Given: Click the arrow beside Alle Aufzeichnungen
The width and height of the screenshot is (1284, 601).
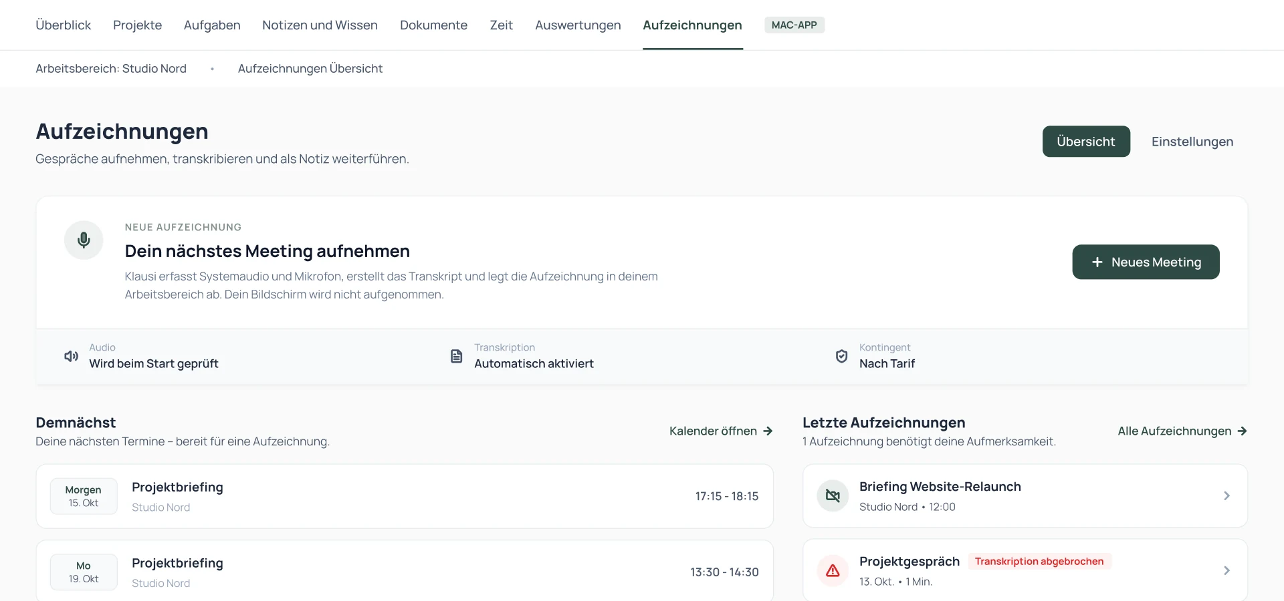Looking at the screenshot, I should tap(1242, 431).
